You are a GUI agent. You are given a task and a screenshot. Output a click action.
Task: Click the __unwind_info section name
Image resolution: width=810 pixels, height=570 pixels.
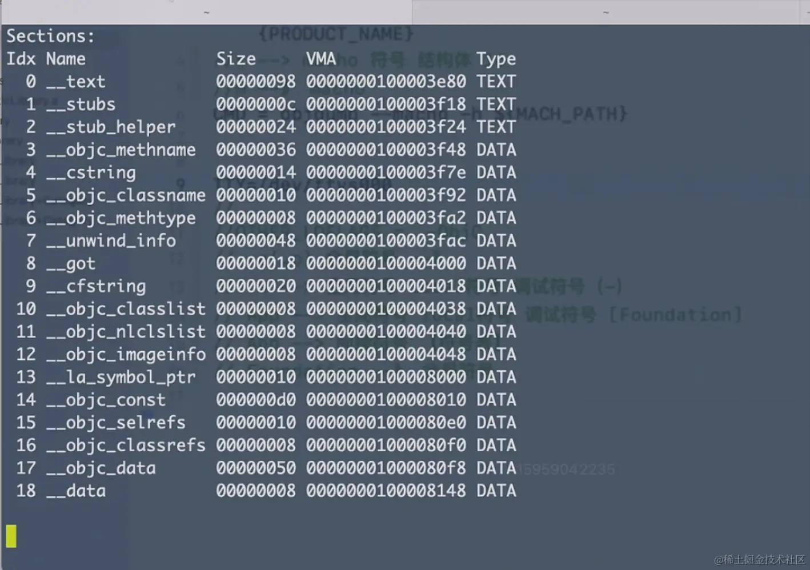(111, 240)
